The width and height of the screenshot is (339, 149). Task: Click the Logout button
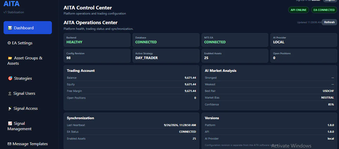[x=330, y=1]
